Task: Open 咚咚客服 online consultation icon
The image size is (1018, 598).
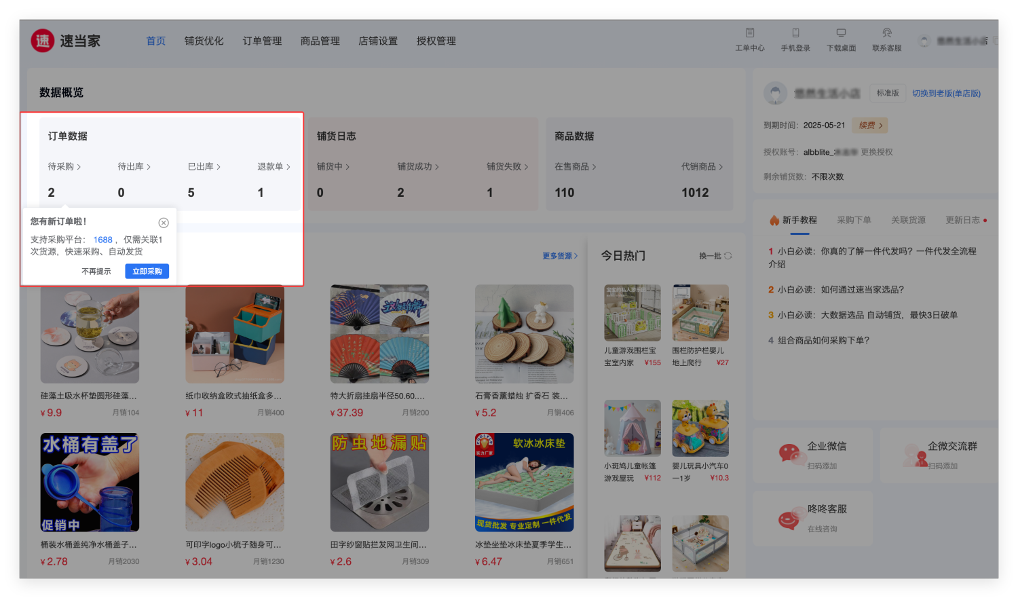Action: (789, 519)
